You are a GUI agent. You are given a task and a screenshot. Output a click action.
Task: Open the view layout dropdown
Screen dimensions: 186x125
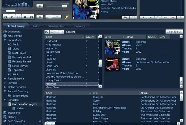(53, 32)
